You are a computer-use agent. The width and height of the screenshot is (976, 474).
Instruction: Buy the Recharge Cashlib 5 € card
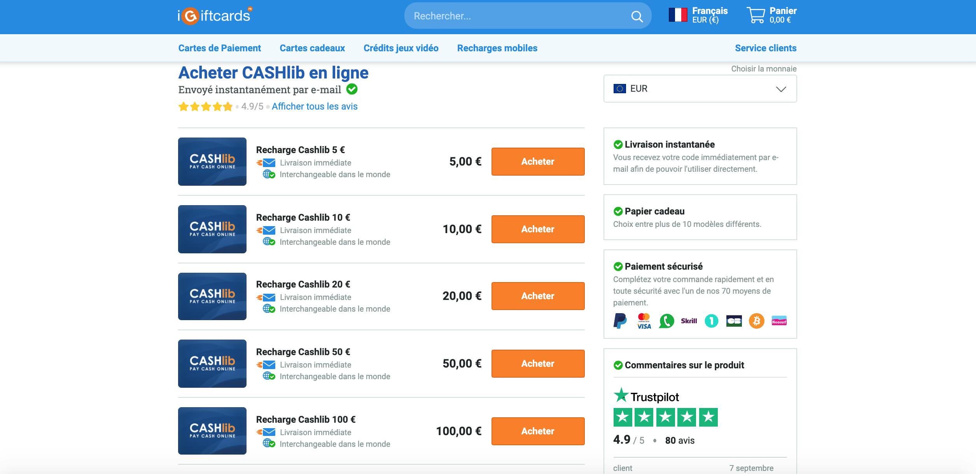538,162
